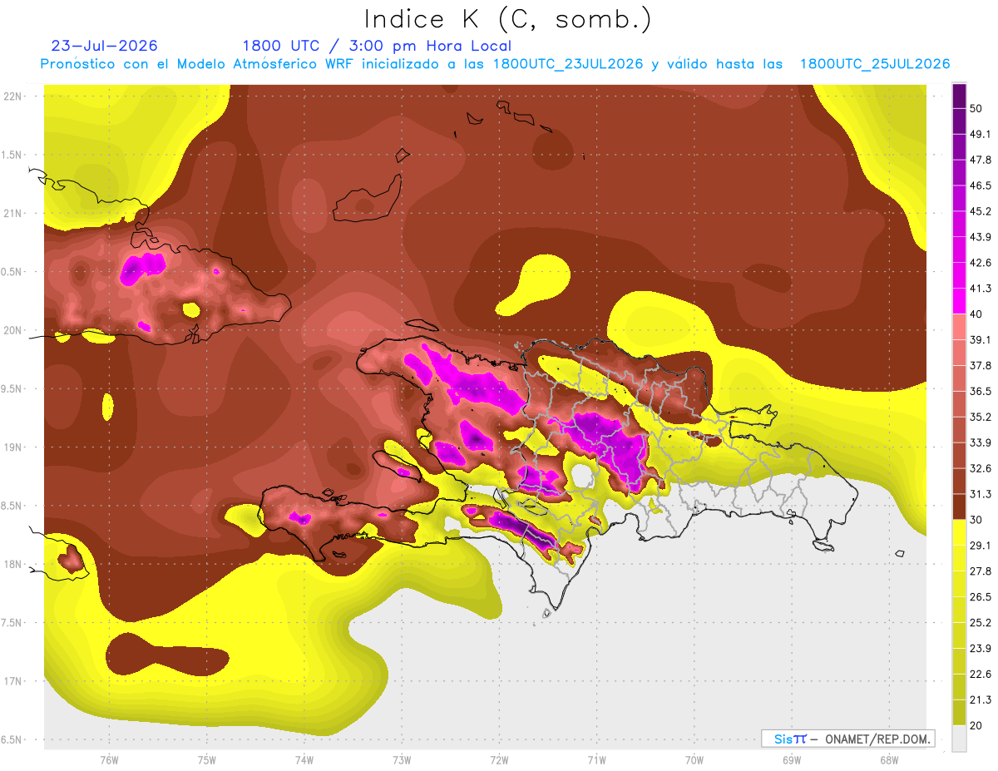This screenshot has height=771, width=998.
Task: Click the "21N" latitude label
Action: tap(12, 213)
